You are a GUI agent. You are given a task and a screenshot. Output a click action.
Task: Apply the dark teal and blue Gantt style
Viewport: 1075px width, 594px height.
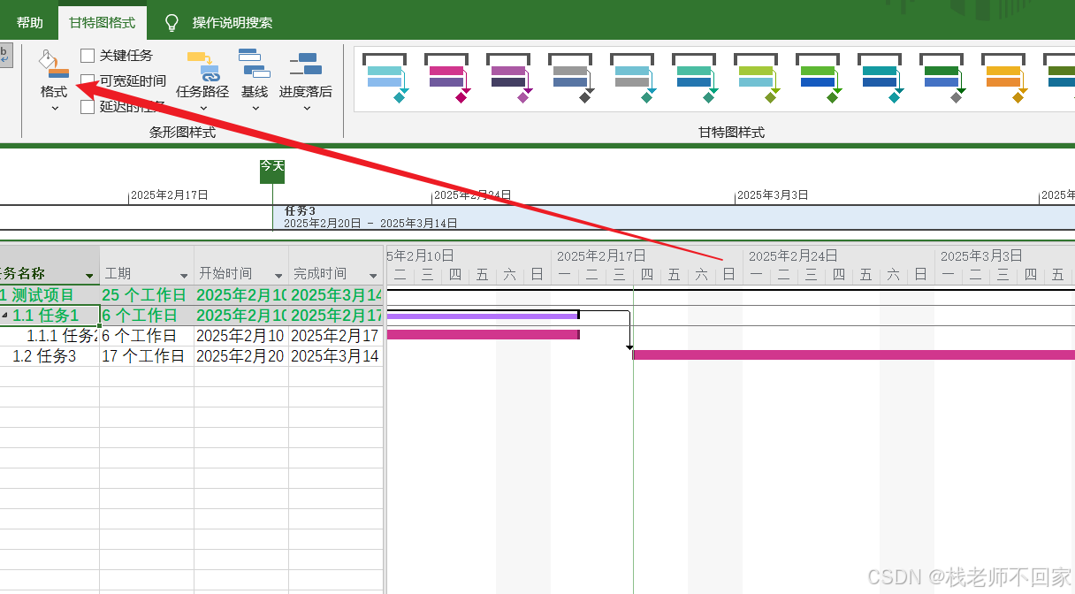click(879, 77)
